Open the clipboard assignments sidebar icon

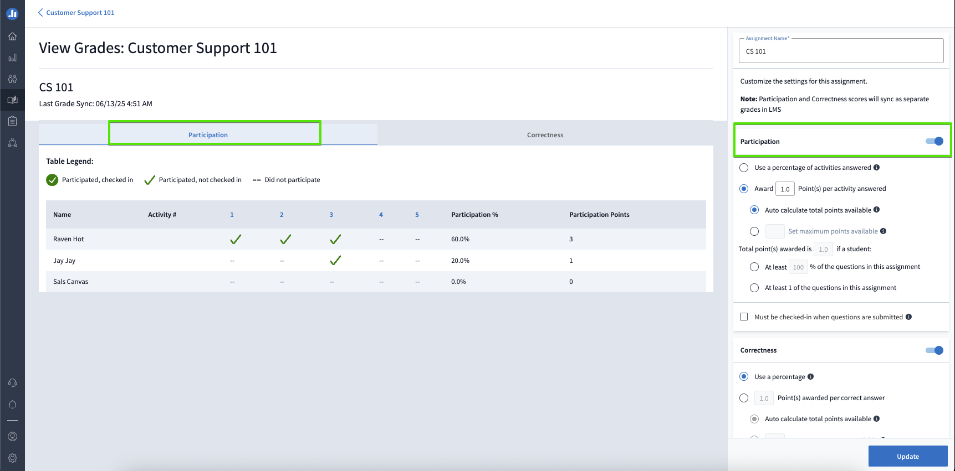(x=12, y=121)
